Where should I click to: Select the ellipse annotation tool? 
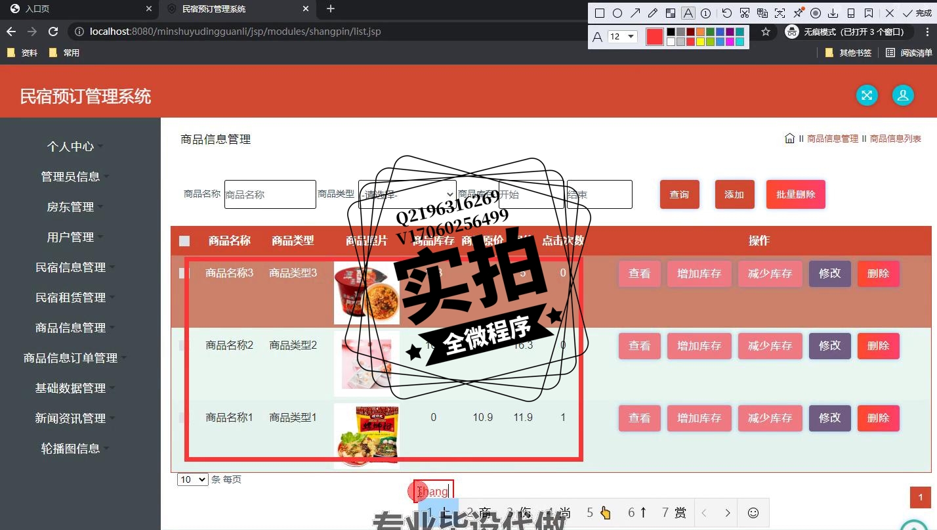coord(617,13)
